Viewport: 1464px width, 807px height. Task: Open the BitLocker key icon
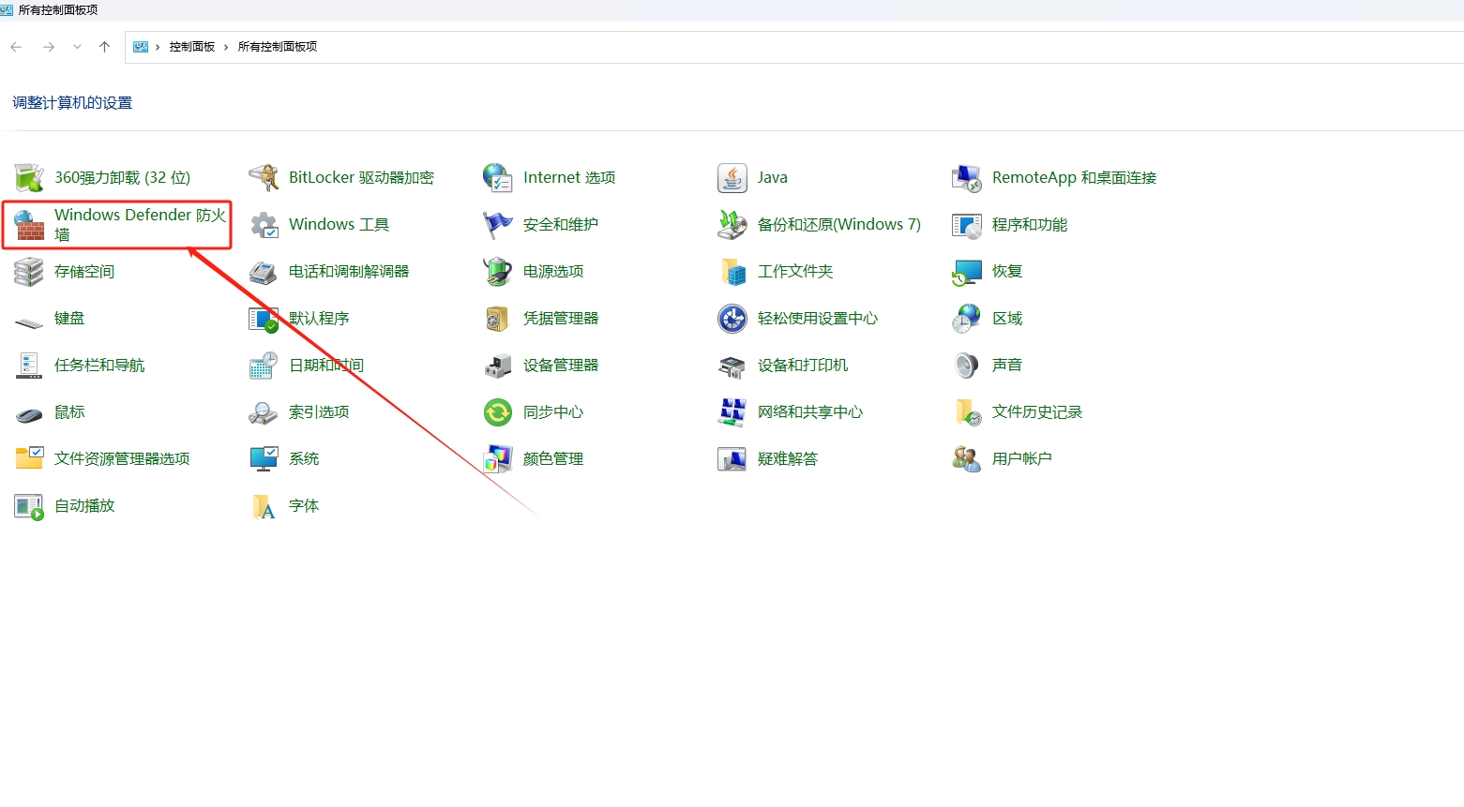(264, 177)
